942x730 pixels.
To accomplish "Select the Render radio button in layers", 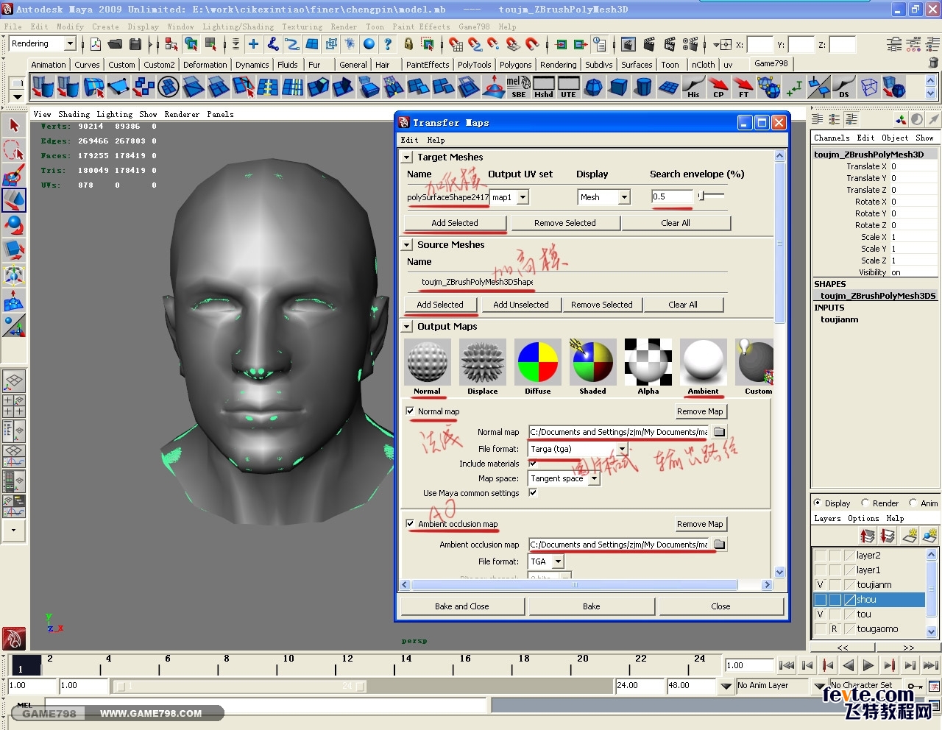I will click(865, 503).
